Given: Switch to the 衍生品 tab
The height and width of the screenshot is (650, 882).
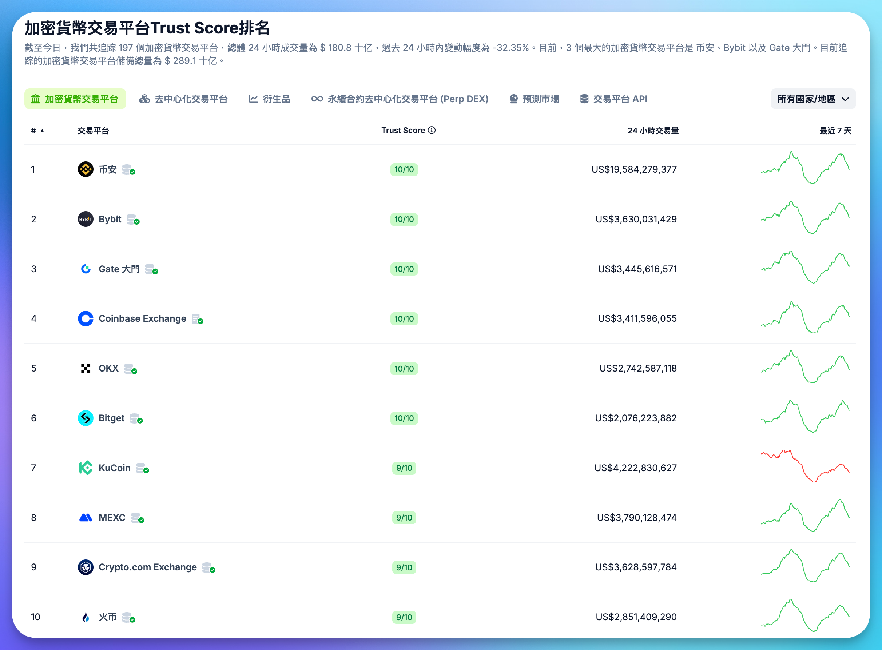Looking at the screenshot, I should pos(269,99).
